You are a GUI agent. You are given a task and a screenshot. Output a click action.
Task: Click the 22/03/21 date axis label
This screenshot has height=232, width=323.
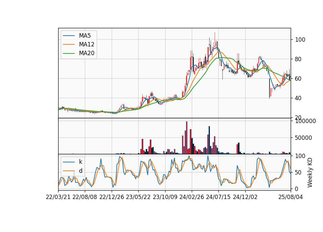[x=58, y=197]
